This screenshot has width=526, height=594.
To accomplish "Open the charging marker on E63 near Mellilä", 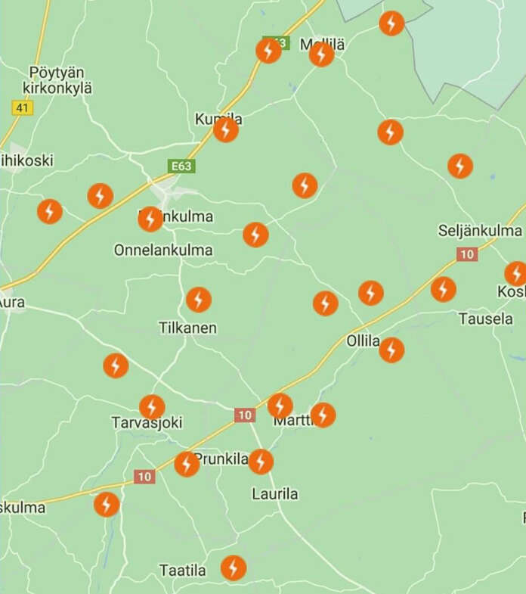I will pyautogui.click(x=269, y=51).
